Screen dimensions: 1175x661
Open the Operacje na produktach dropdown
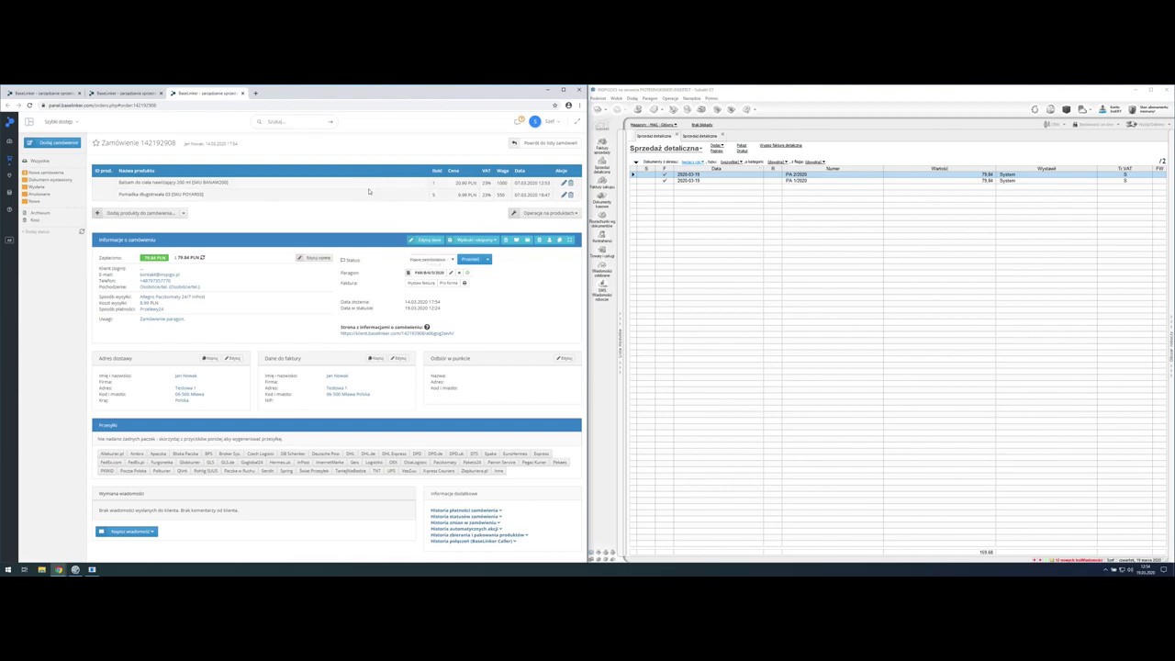pos(545,213)
